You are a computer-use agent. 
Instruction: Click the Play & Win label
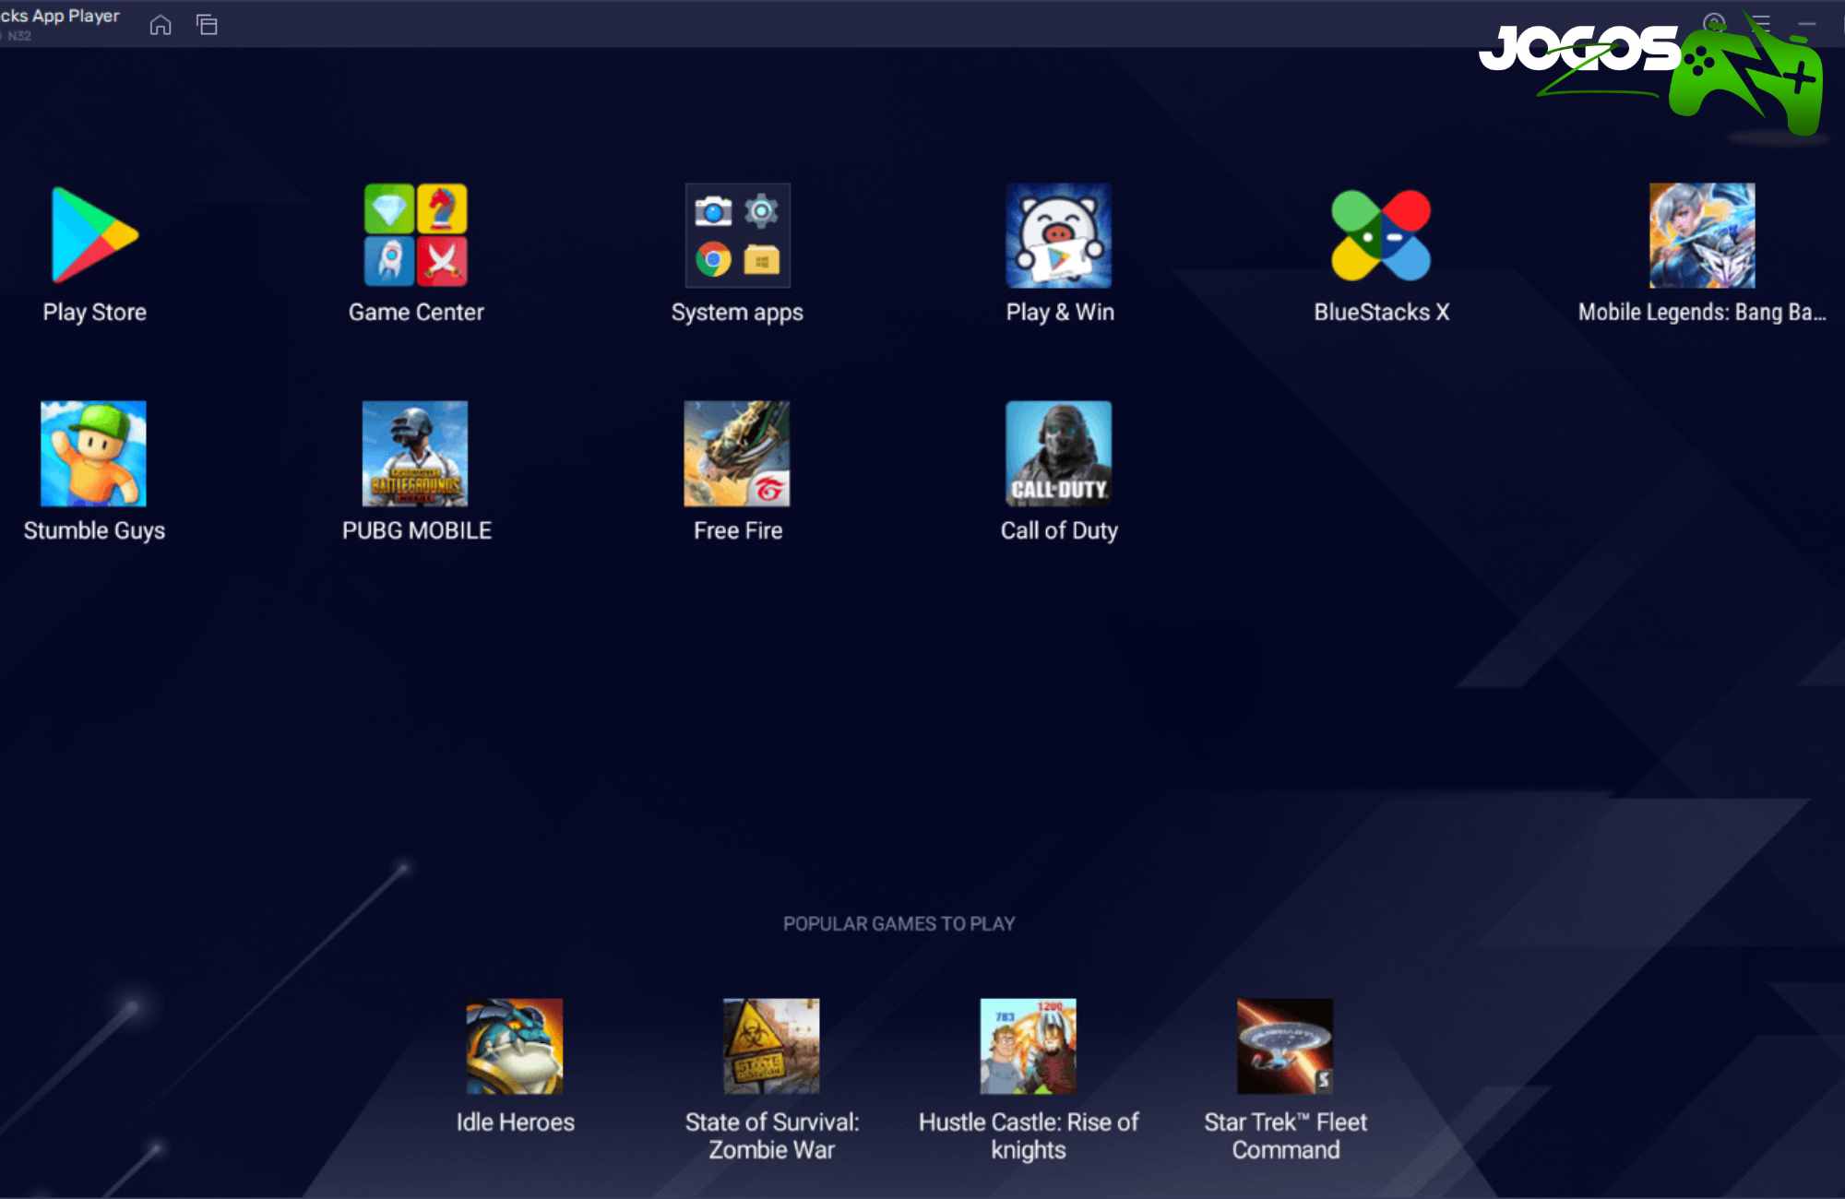(1060, 313)
